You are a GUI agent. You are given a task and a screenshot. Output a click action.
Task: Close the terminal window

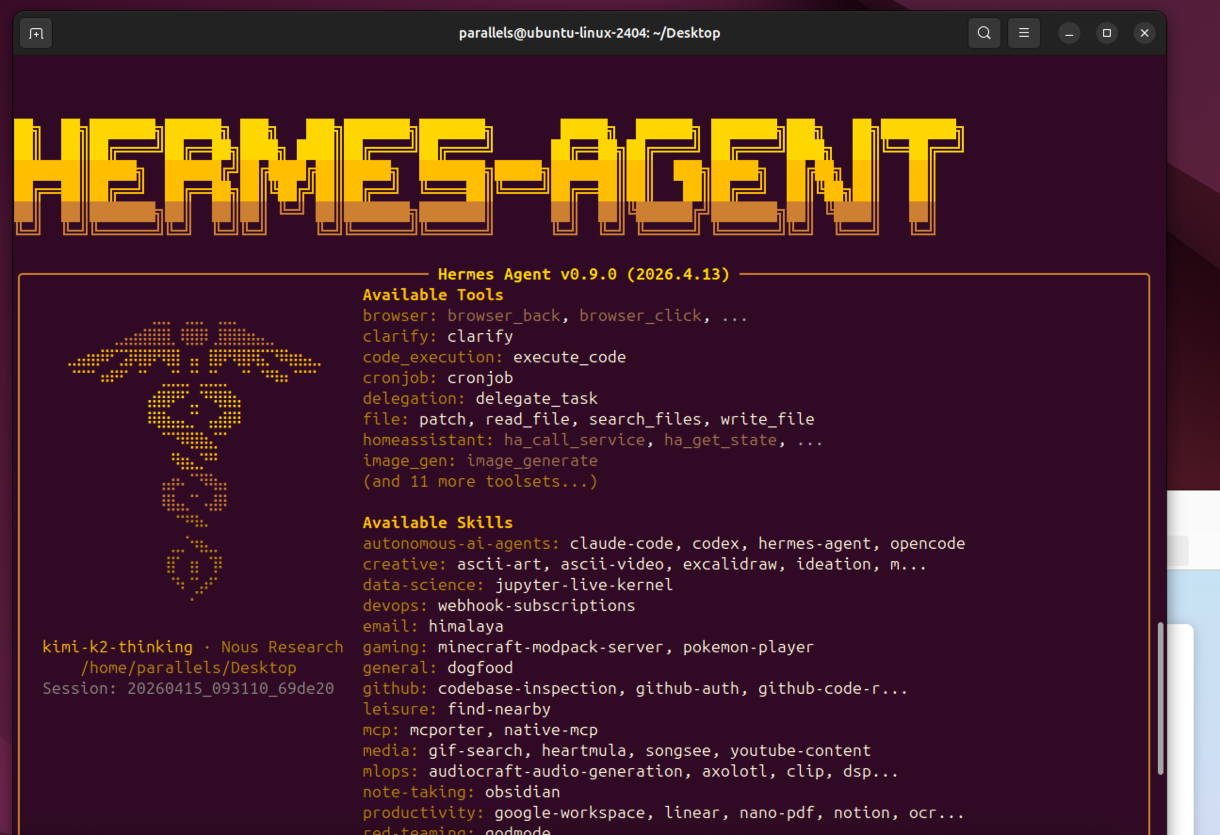click(x=1145, y=33)
